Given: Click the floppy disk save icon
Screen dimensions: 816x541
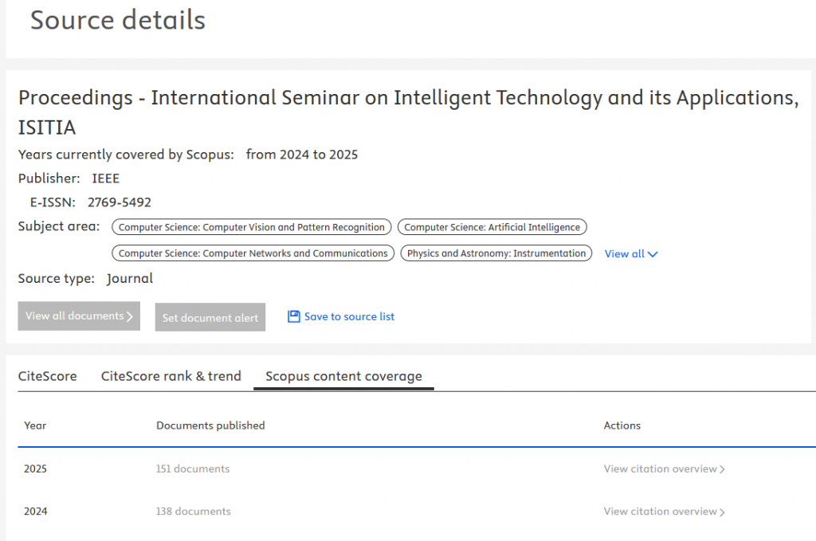Looking at the screenshot, I should (293, 316).
